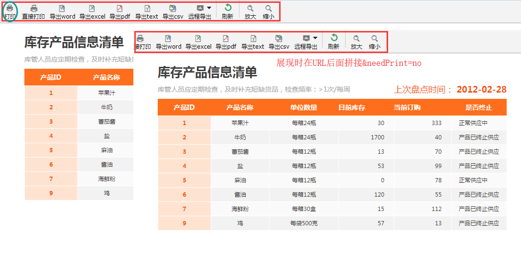
Task: Expand 远程导出 dropdown in the lower toolbar
Action: (x=315, y=38)
